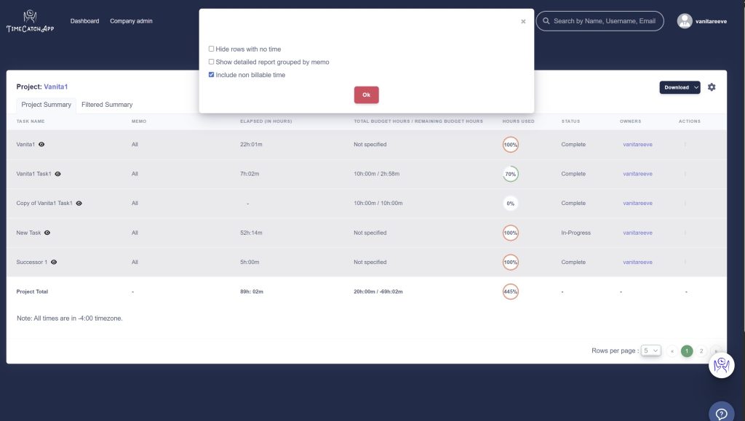Image resolution: width=745 pixels, height=421 pixels.
Task: Click eye icon beside Successor 1
Action: coord(54,262)
